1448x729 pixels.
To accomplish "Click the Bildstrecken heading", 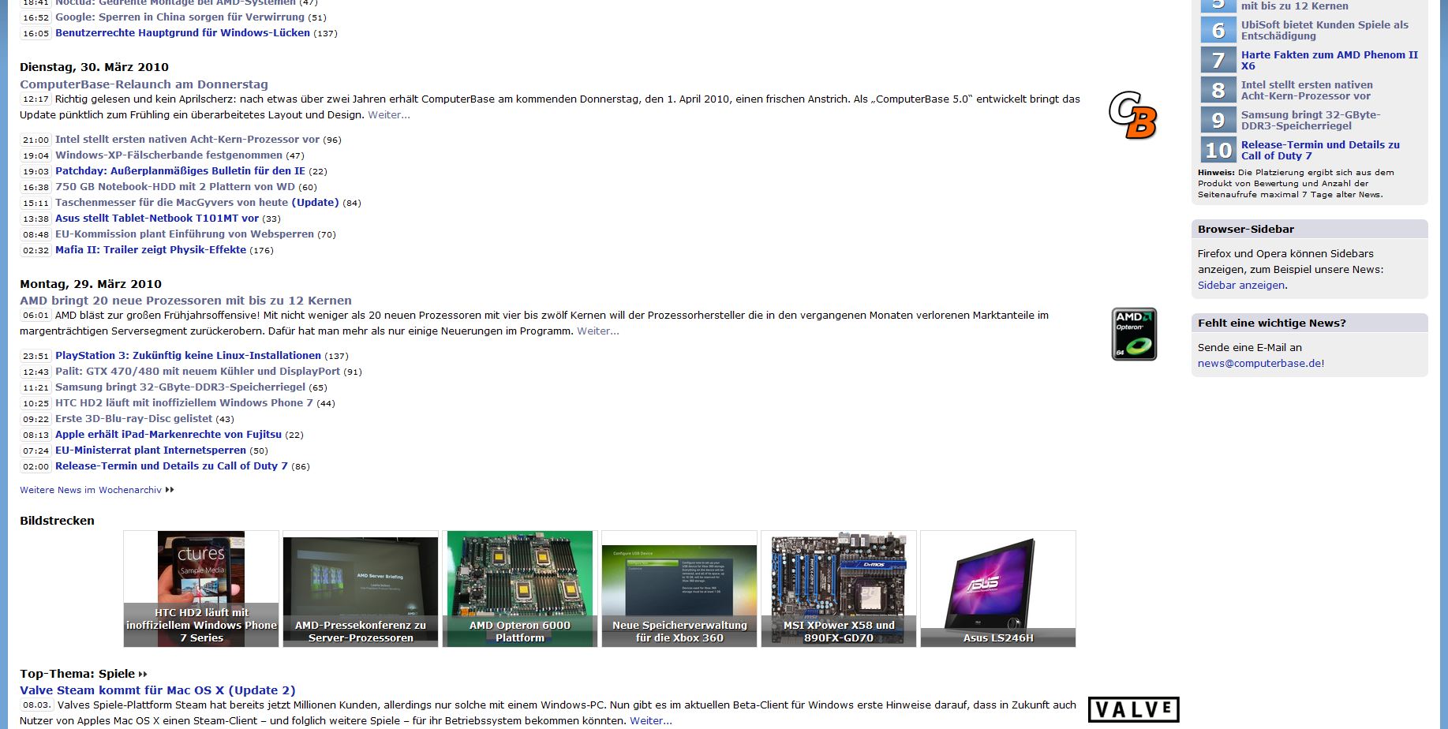I will pyautogui.click(x=57, y=521).
